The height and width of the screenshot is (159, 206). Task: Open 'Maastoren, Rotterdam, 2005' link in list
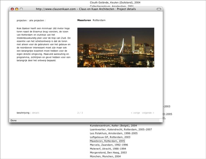click(107, 141)
